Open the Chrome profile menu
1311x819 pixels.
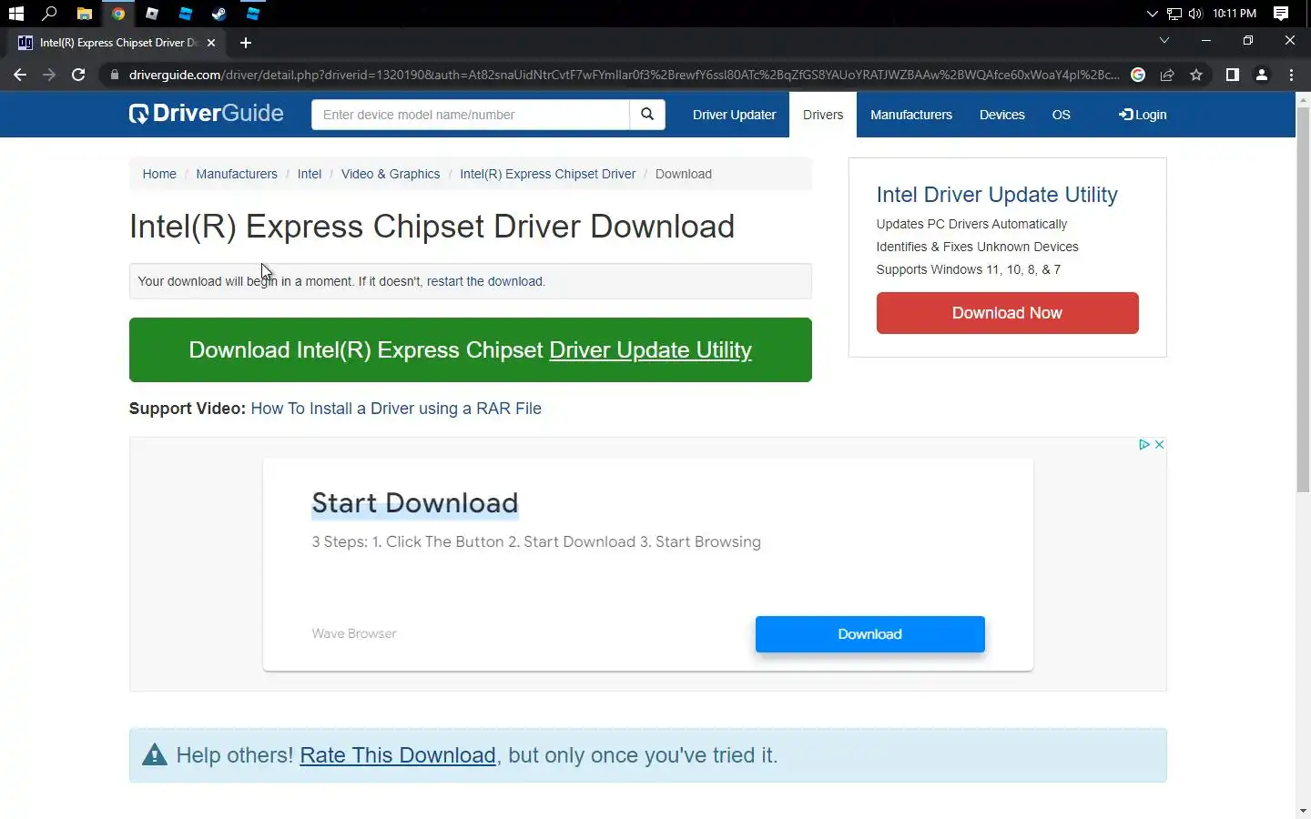[1262, 75]
